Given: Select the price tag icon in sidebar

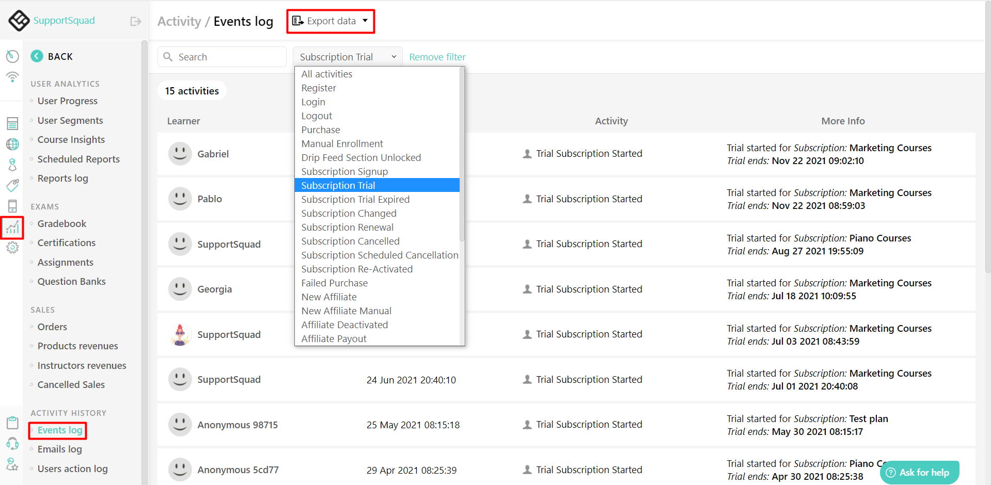Looking at the screenshot, I should (x=12, y=185).
